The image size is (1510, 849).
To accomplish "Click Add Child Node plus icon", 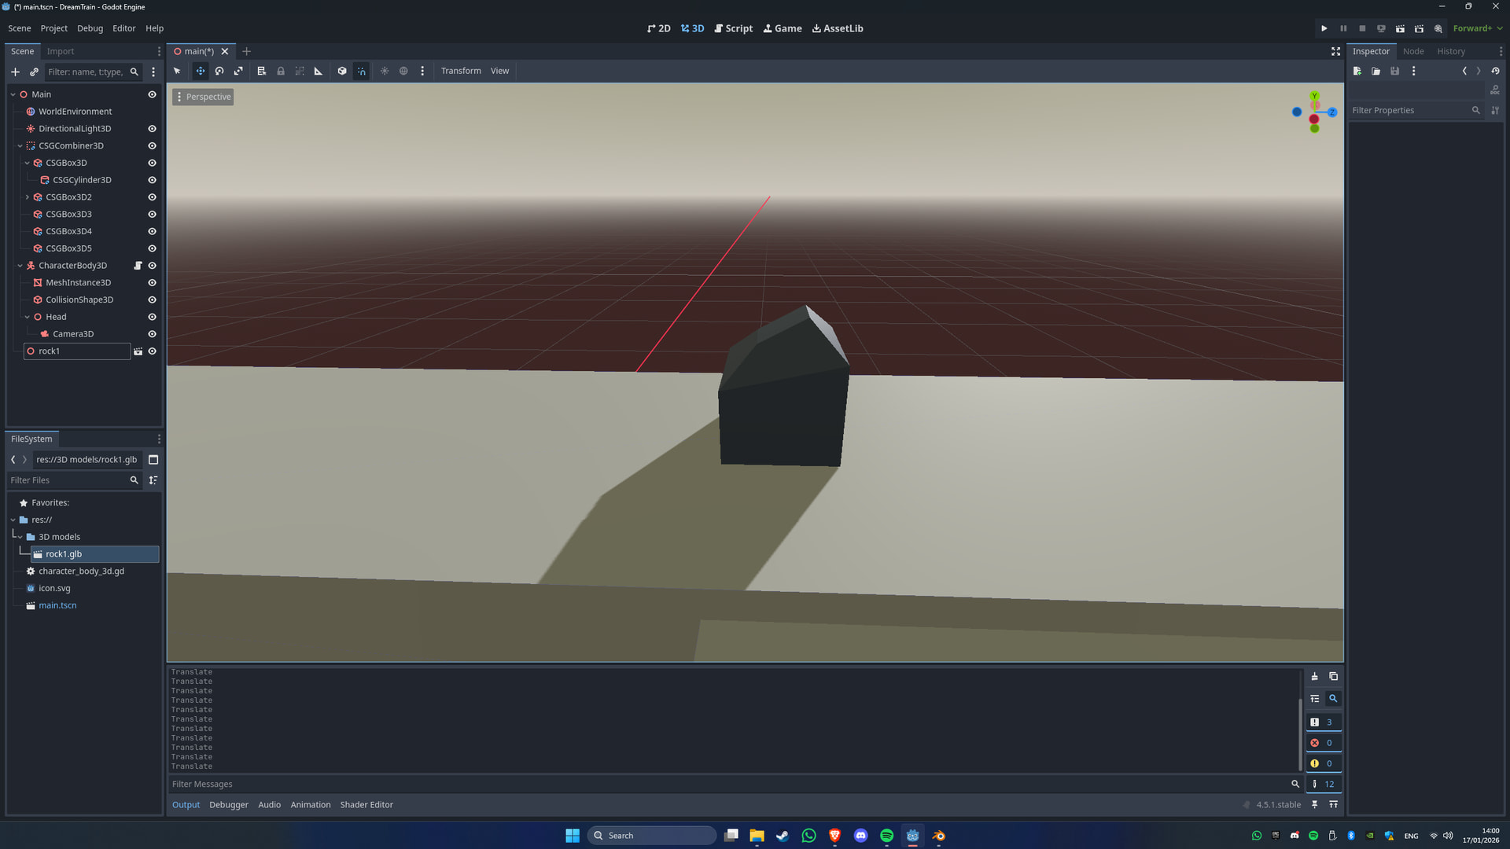I will pos(15,72).
